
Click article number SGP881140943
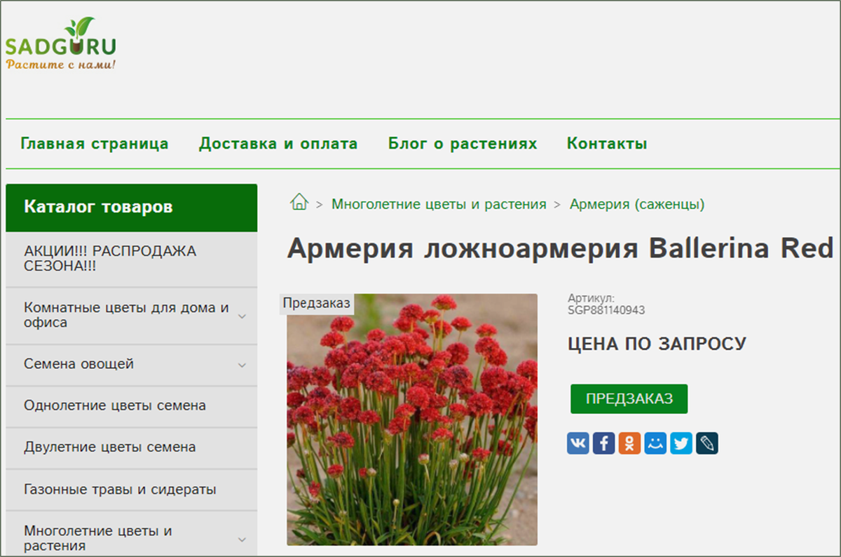(x=606, y=310)
